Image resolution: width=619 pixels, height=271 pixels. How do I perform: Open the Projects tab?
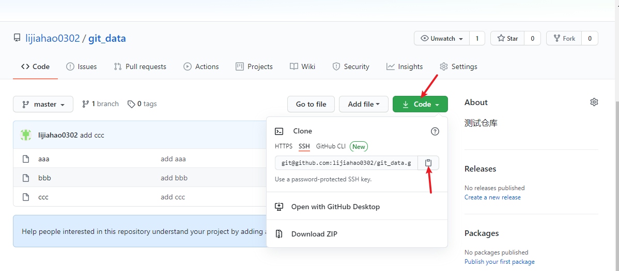254,66
